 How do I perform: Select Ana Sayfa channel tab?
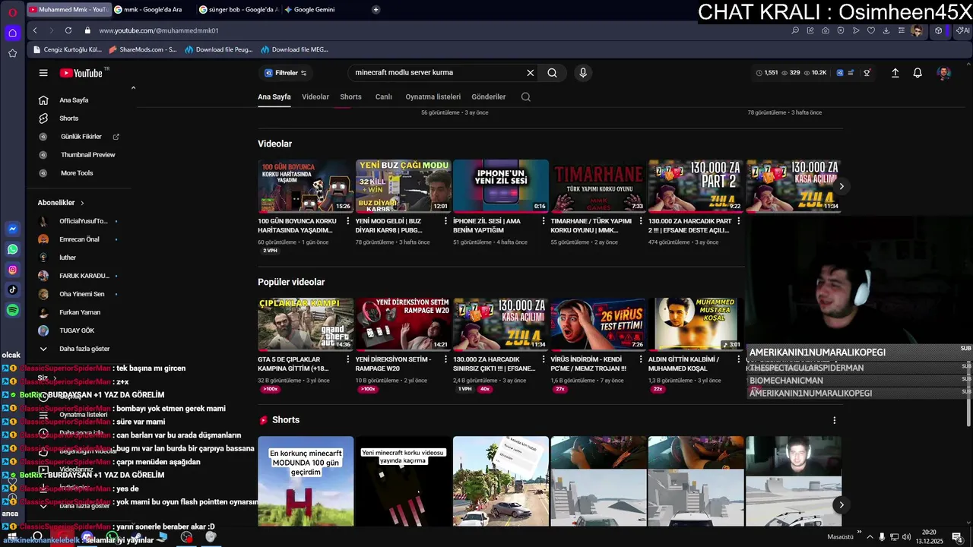pyautogui.click(x=274, y=97)
